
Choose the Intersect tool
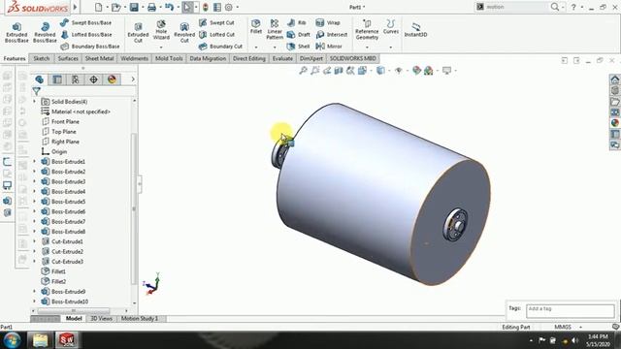click(x=332, y=35)
